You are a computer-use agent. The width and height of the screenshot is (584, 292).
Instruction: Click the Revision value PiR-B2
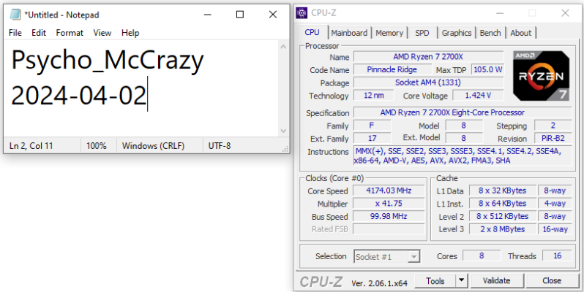pyautogui.click(x=553, y=139)
